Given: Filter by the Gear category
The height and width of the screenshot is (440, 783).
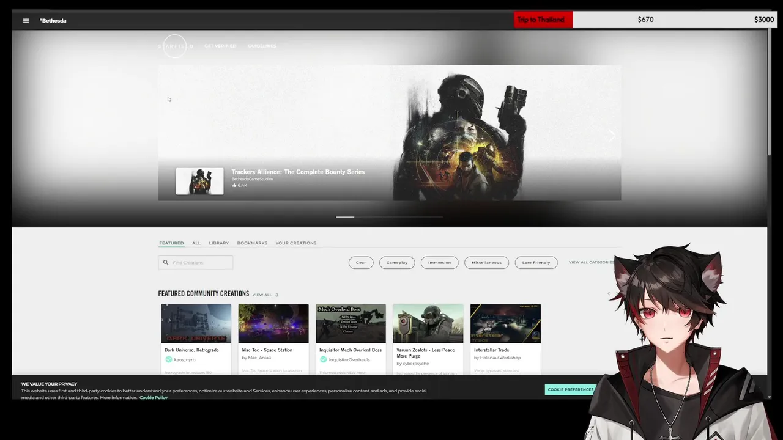Looking at the screenshot, I should click(361, 263).
